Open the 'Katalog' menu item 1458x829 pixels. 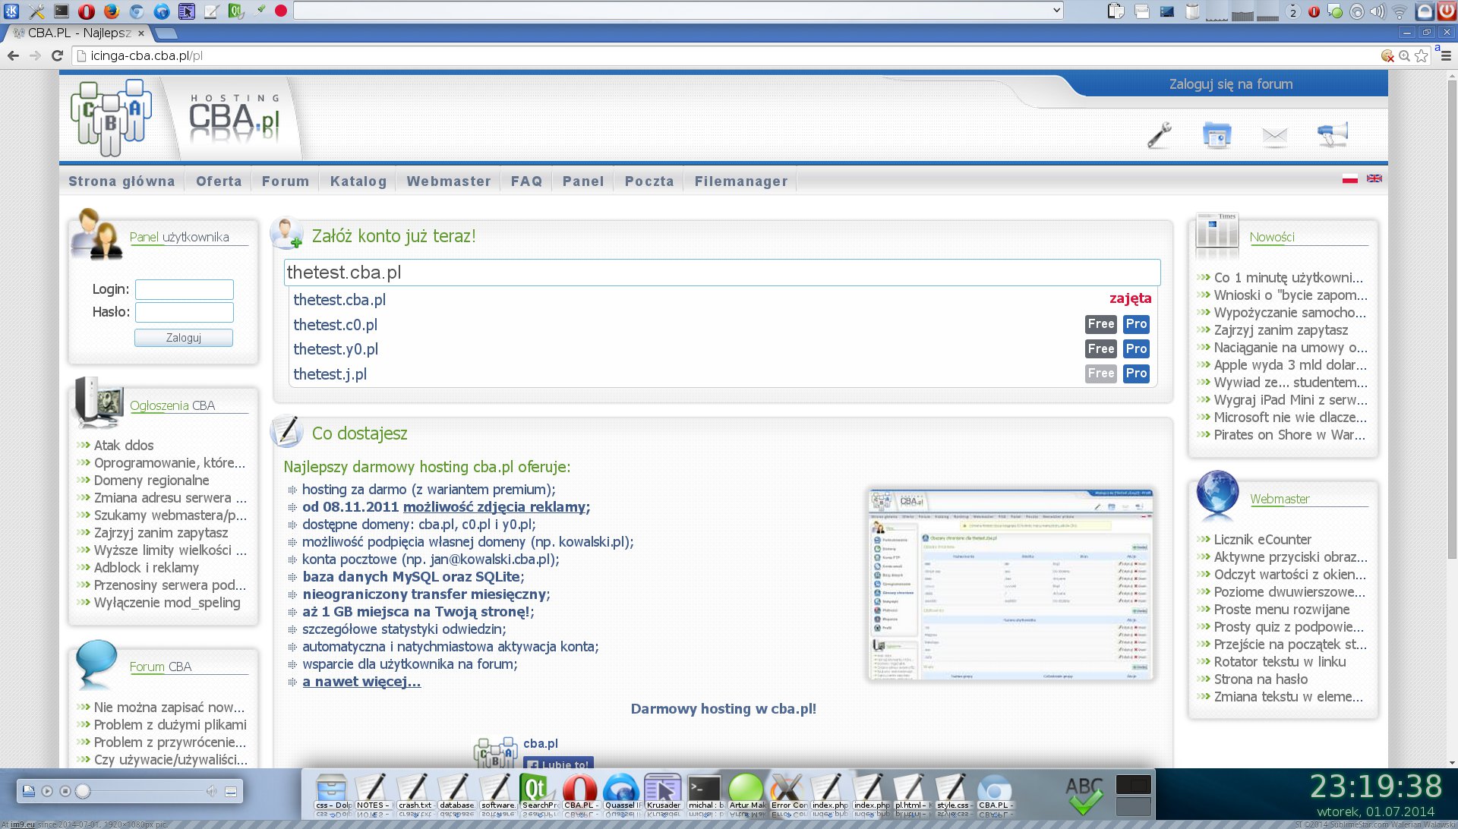pyautogui.click(x=358, y=181)
